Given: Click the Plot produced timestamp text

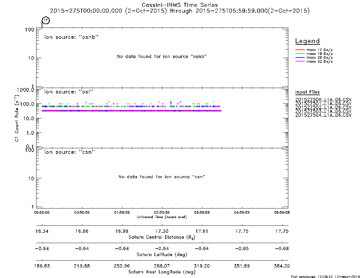Looking at the screenshot, I should point(325,276).
